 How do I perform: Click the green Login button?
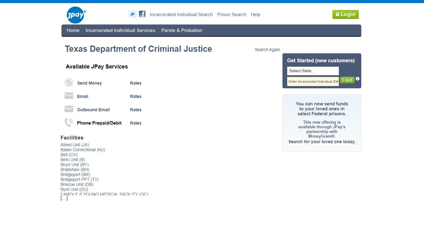345,14
